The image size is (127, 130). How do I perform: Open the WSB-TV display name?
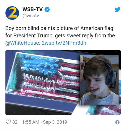pos(32,9)
